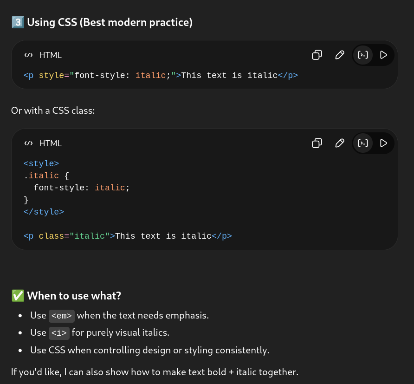
Task: Click the HTML label on the second block
Action: pyautogui.click(x=50, y=143)
